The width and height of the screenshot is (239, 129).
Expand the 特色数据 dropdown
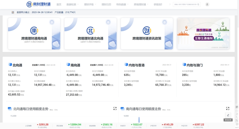122,4
